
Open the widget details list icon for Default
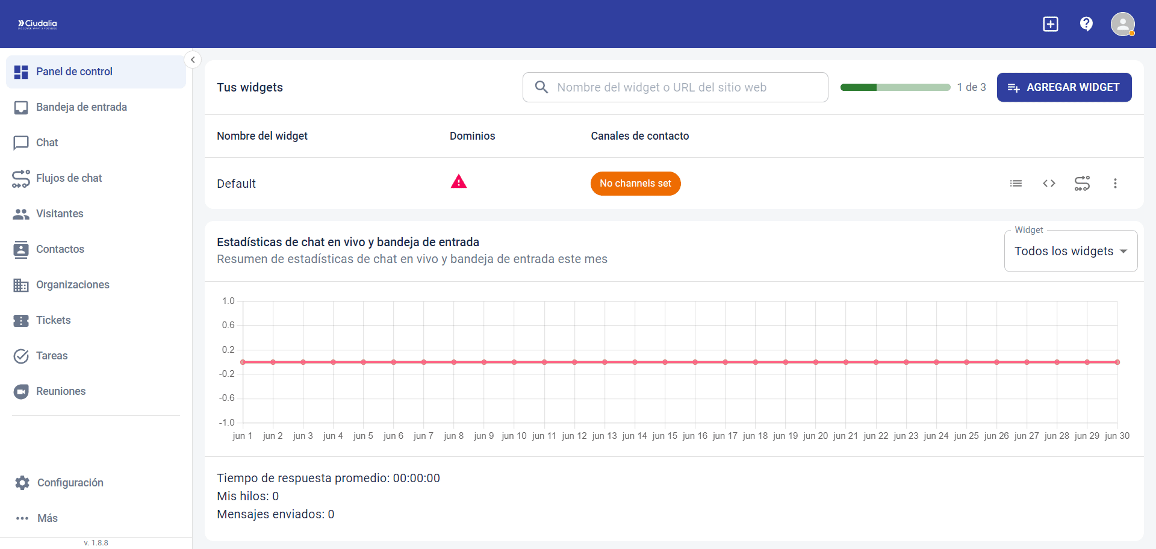point(1016,183)
